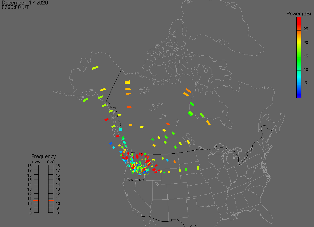
Task: Click the 15 tick label on power scale
Action: 306,56
